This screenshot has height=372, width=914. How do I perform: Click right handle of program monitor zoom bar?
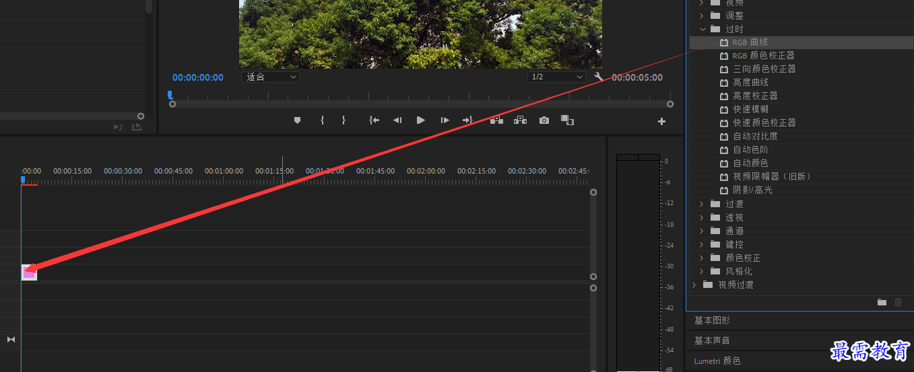tap(670, 104)
